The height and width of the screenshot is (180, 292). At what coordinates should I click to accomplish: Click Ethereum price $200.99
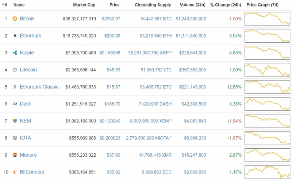tap(112, 36)
